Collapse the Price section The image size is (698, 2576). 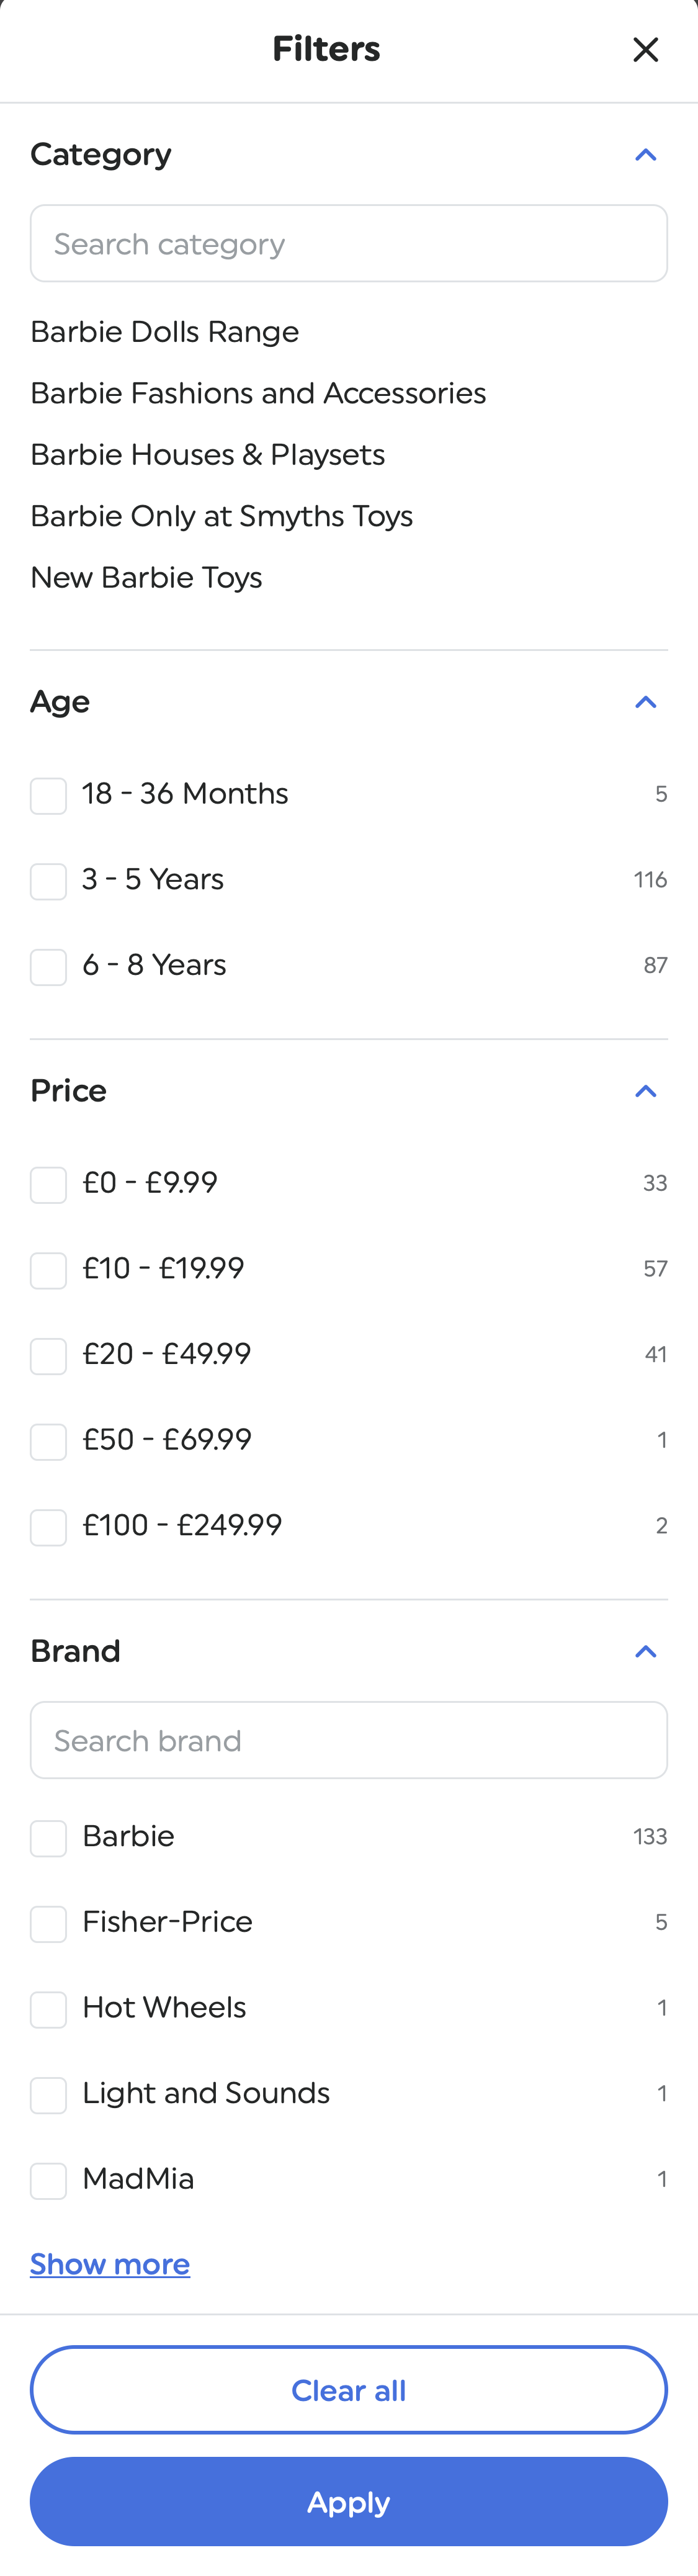click(646, 1091)
